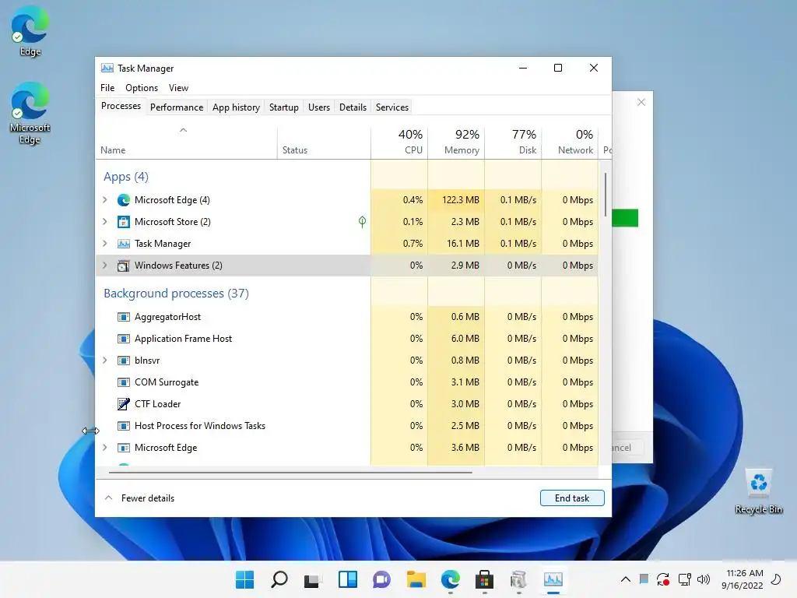This screenshot has height=598, width=797.
Task: Switch to the Details tab
Action: pyautogui.click(x=353, y=107)
